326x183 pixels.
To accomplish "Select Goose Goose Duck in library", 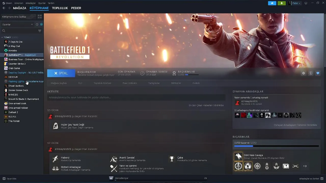I will 22,90.
